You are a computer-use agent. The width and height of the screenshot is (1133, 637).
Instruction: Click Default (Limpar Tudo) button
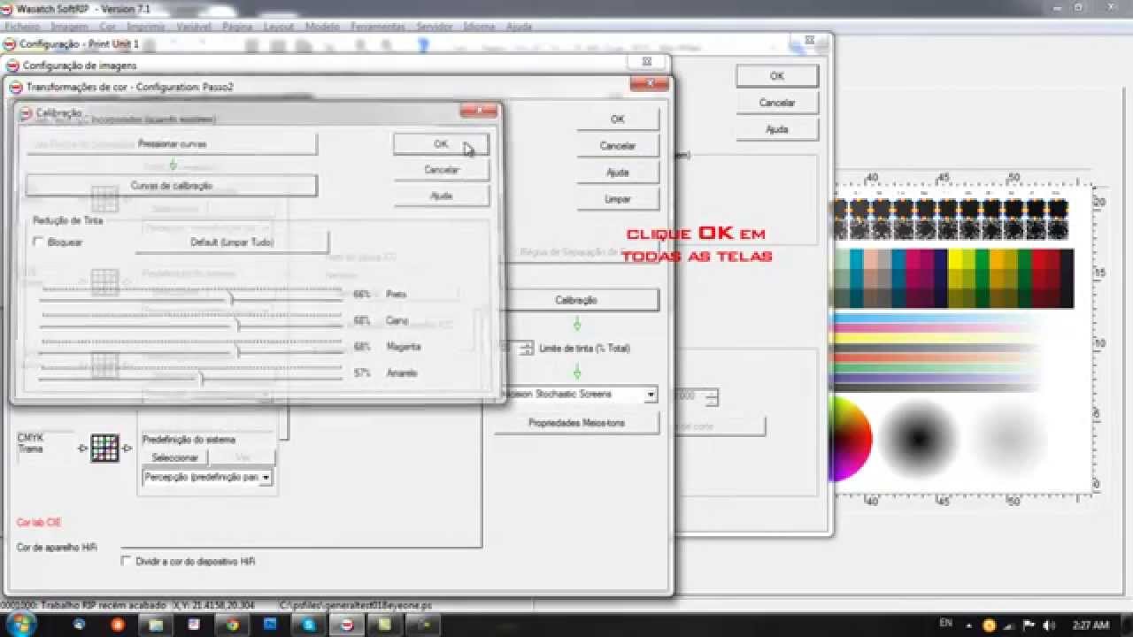232,242
